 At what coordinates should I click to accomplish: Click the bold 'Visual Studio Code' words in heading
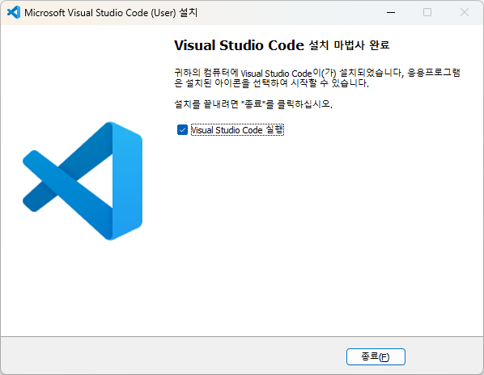click(x=239, y=45)
